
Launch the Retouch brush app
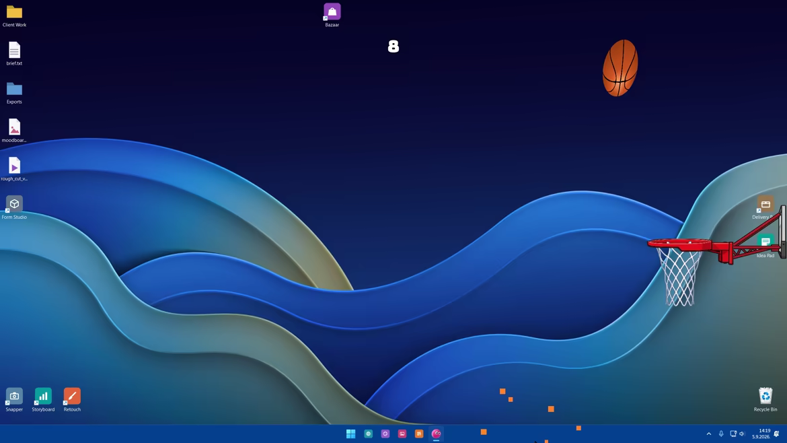point(72,400)
